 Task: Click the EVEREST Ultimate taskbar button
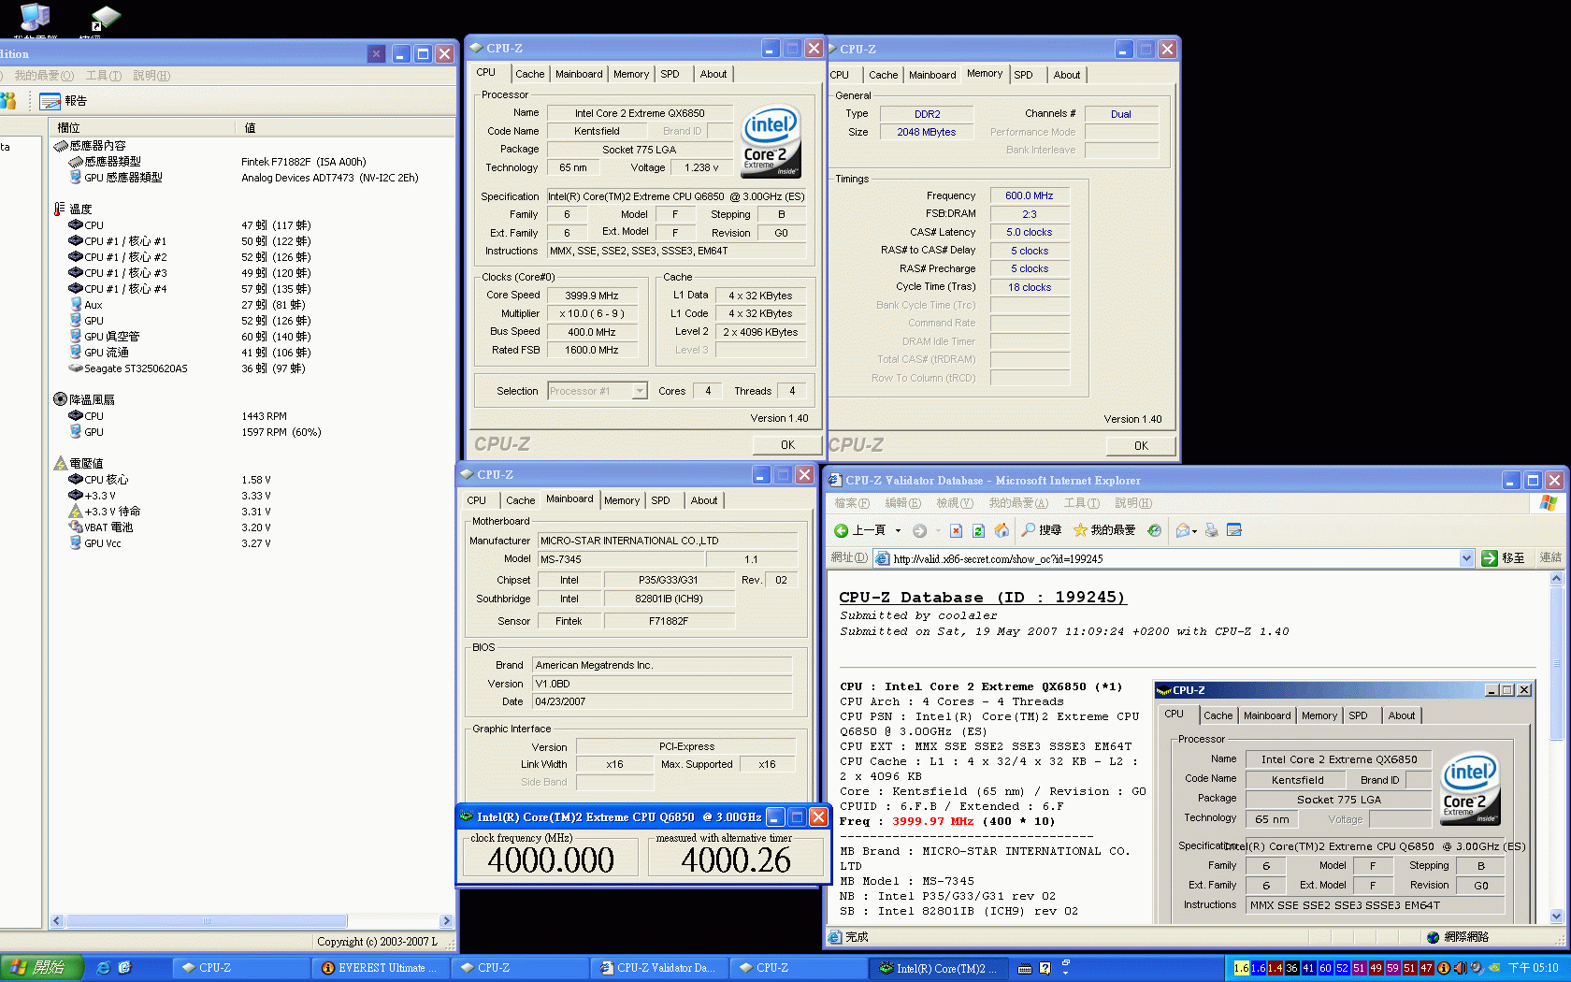click(x=380, y=968)
